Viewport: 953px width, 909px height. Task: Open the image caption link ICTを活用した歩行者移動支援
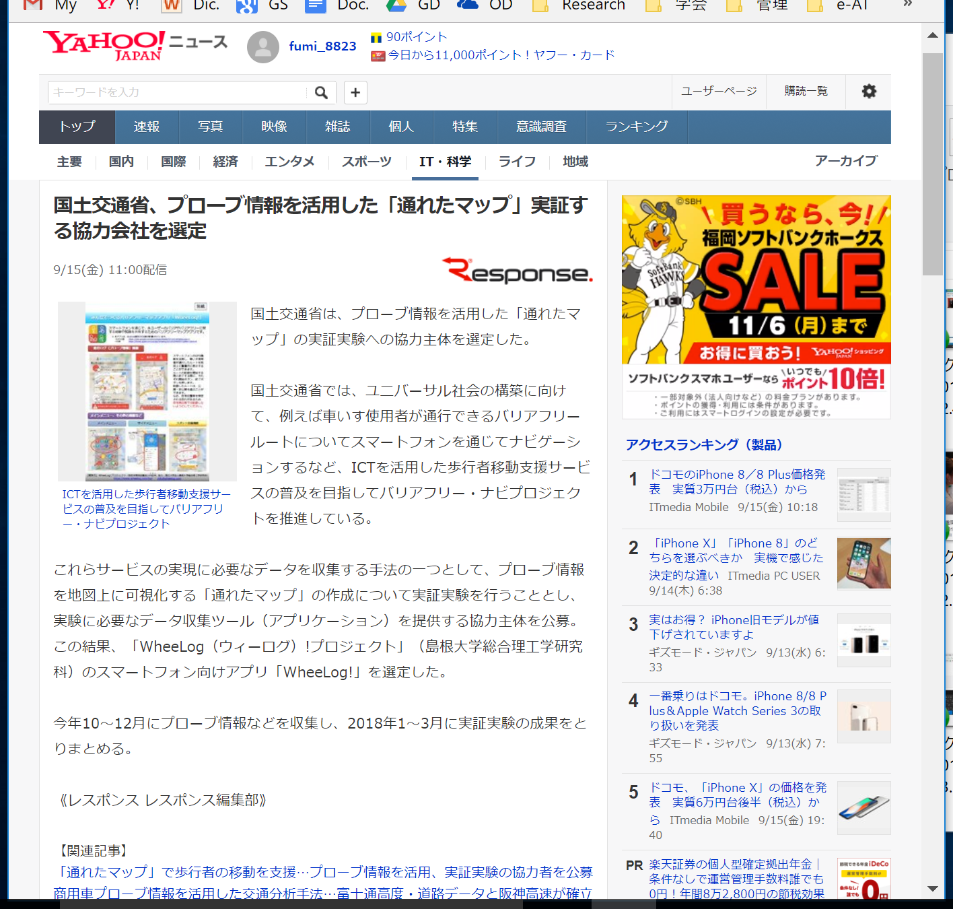coord(146,509)
